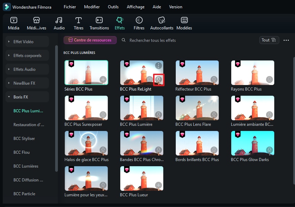295x207 pixels.
Task: Select the Effets tab
Action: (120, 23)
